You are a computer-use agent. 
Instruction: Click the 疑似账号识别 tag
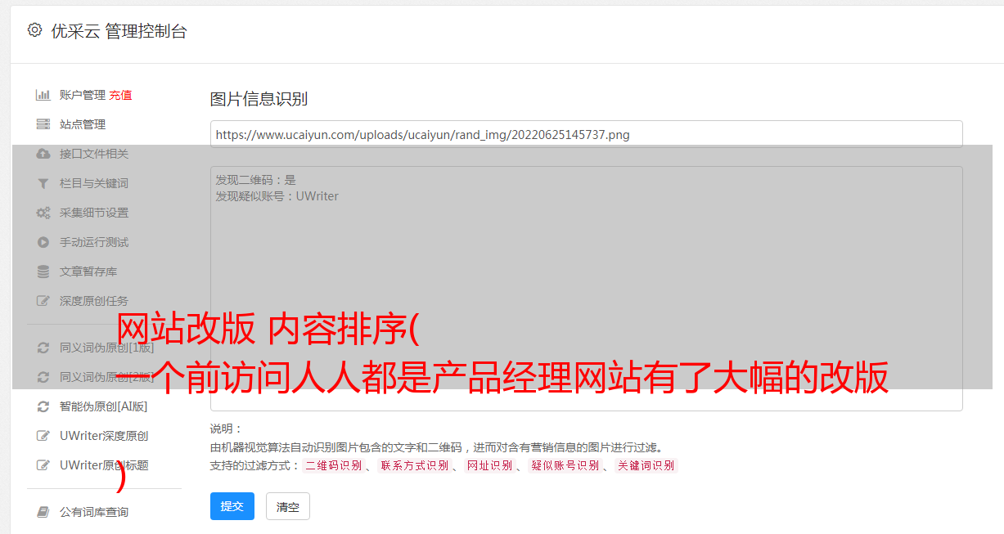(565, 465)
